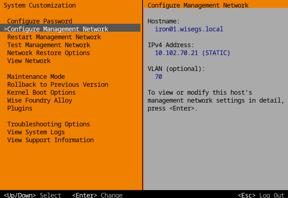Click the Esc Log Out hint
Screen dimensions: 288x198
tap(261, 195)
